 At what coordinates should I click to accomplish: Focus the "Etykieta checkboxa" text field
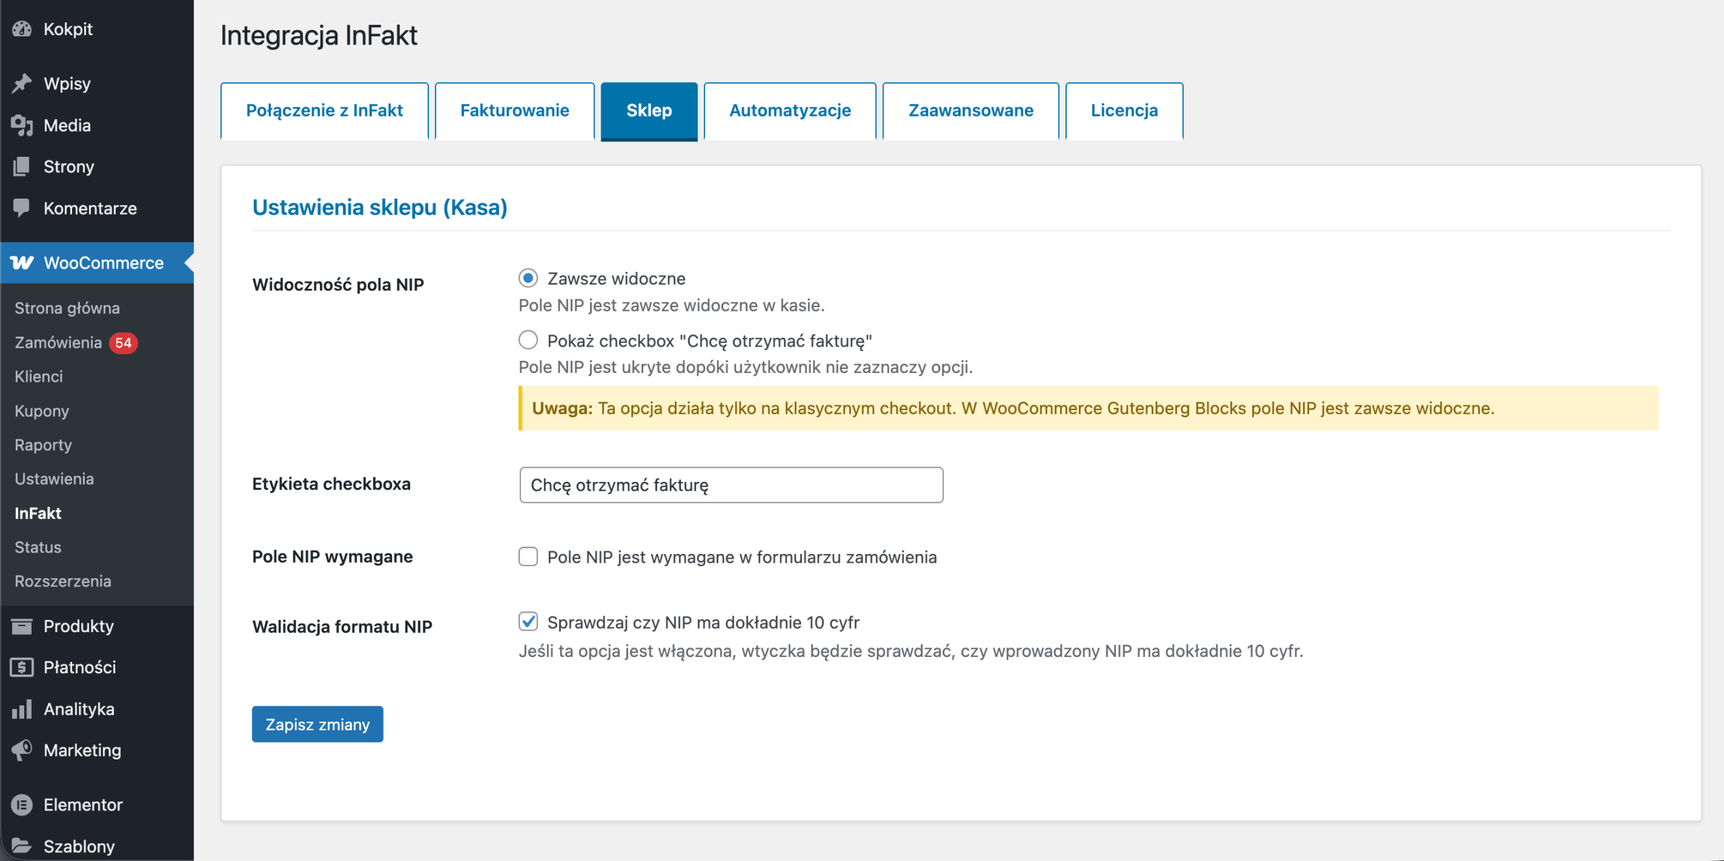(x=731, y=485)
